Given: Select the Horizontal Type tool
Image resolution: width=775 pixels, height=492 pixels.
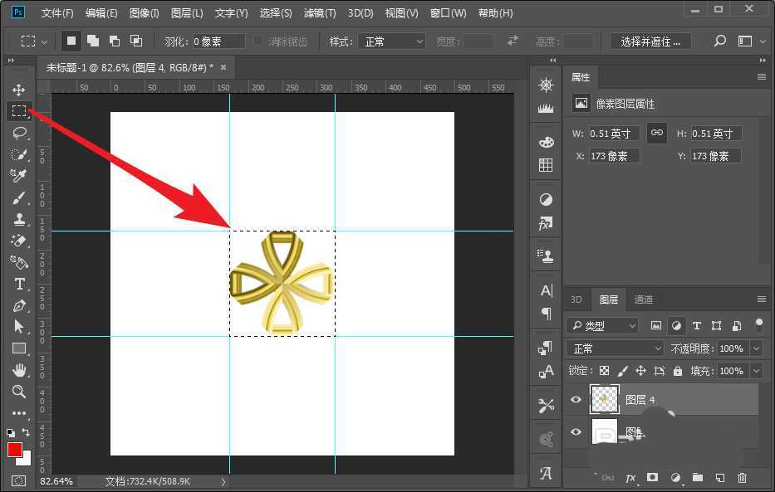Looking at the screenshot, I should 18,284.
